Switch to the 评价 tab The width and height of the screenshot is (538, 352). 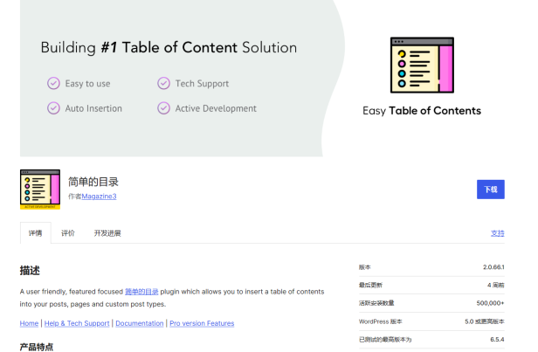(68, 233)
